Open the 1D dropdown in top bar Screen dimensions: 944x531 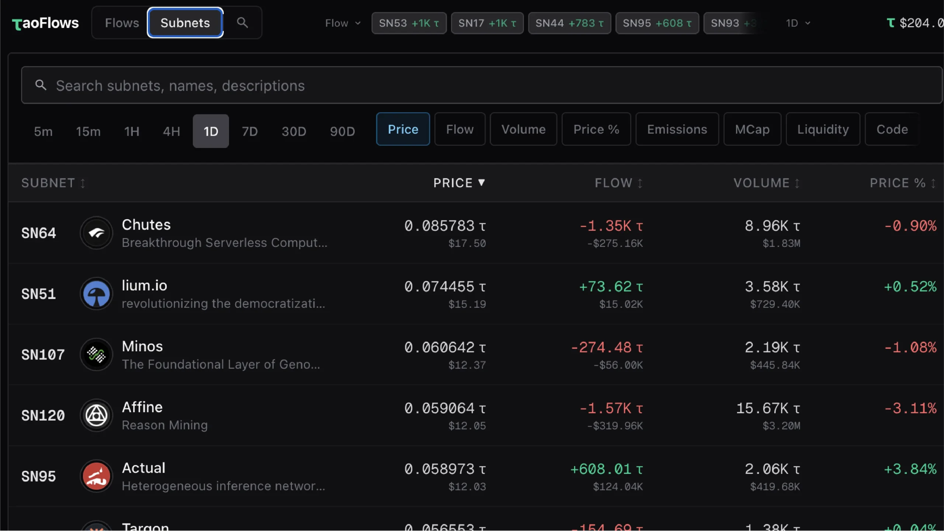[798, 23]
